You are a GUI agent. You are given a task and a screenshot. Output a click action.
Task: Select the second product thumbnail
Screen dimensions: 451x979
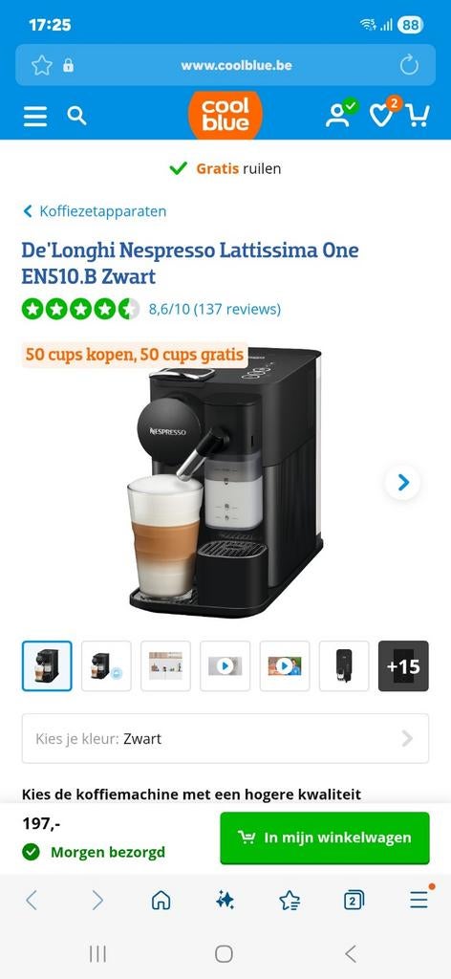click(106, 666)
